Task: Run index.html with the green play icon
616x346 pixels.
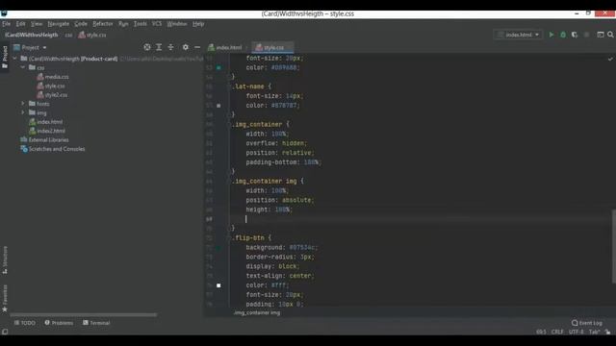Action: tap(552, 35)
